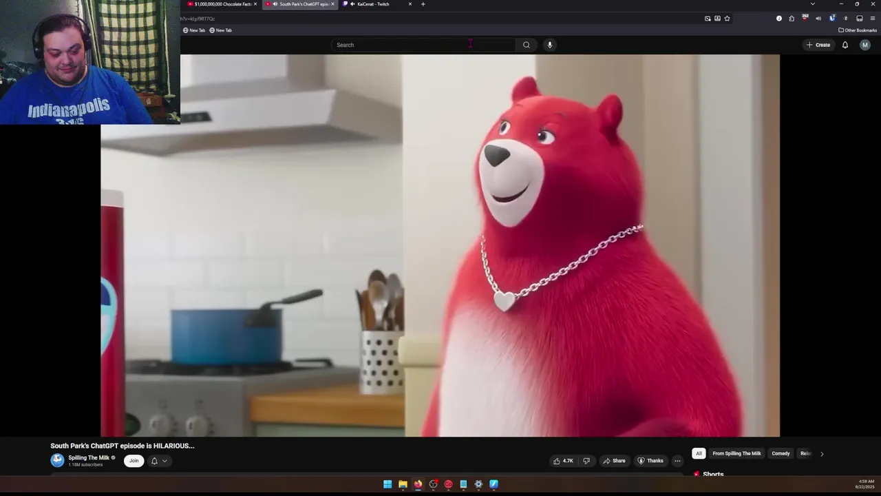881x496 pixels.
Task: Switch to the KaiCenat - Twitch tab
Action: pyautogui.click(x=375, y=4)
